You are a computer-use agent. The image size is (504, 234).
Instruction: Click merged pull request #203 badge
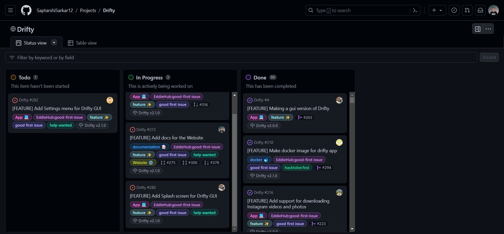click(305, 117)
